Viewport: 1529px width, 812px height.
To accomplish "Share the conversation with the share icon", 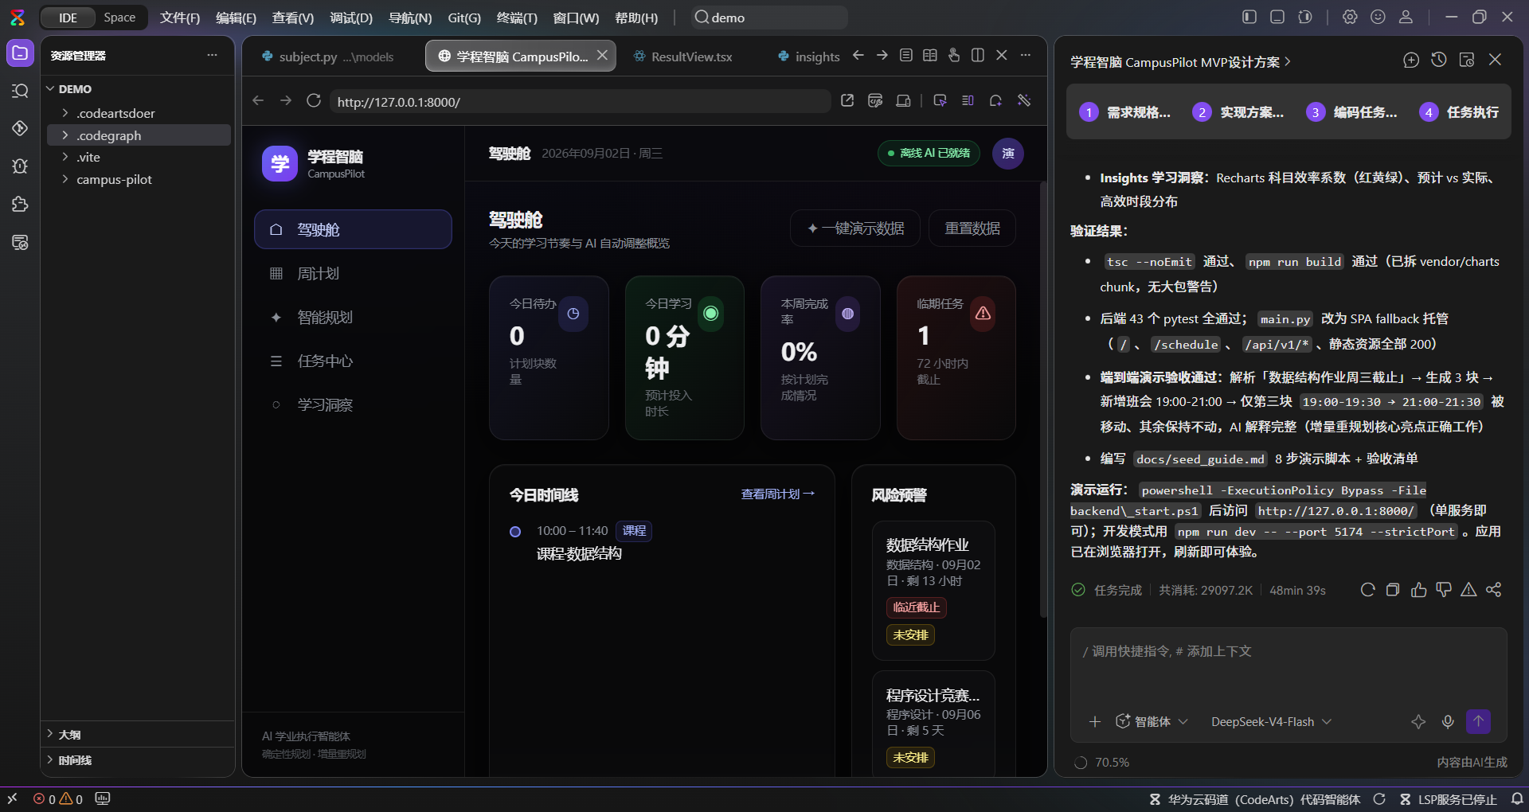I will (x=1494, y=590).
